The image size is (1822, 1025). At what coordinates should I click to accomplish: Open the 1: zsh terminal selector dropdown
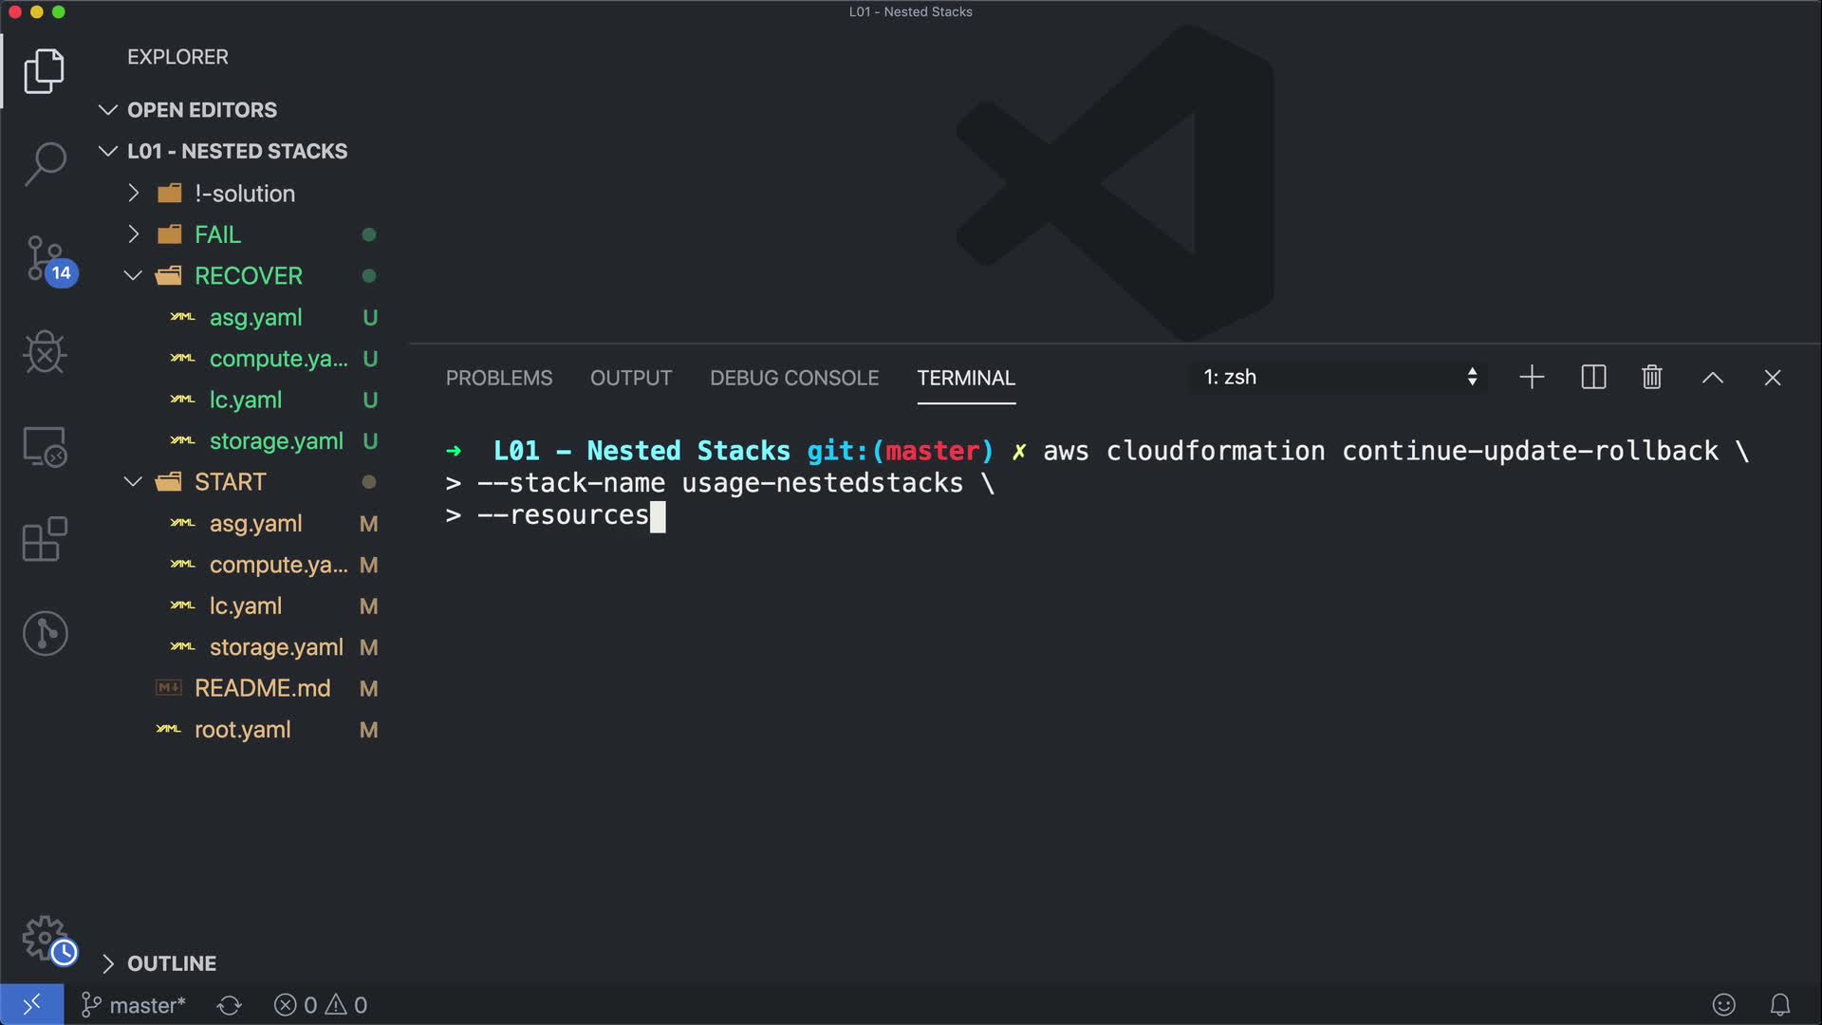[1338, 378]
